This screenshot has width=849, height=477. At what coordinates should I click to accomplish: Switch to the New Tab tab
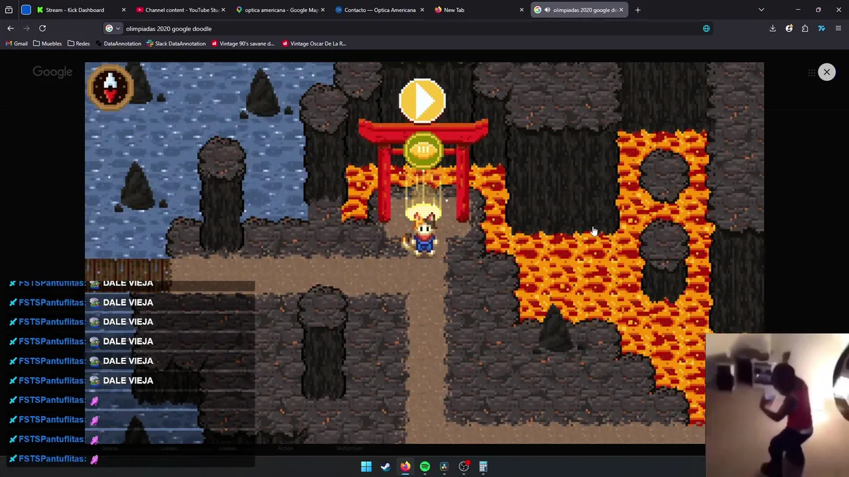pos(479,10)
